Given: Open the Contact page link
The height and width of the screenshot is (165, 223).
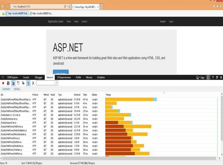Looking at the screenshot, I should point(84,21).
